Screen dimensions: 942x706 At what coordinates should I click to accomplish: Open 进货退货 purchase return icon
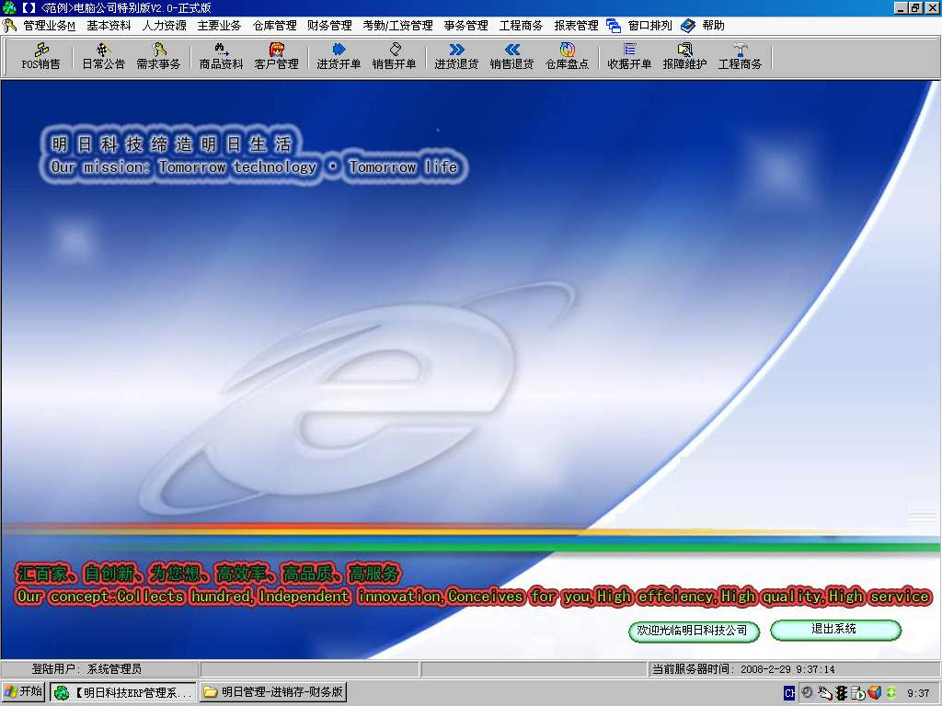tap(456, 56)
